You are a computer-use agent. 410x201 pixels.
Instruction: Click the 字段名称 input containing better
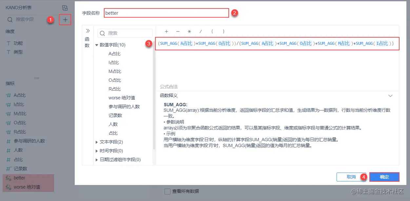(166, 13)
